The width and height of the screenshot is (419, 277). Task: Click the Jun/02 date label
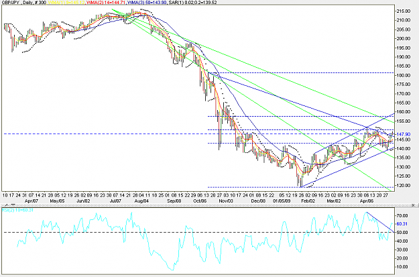(x=83, y=201)
